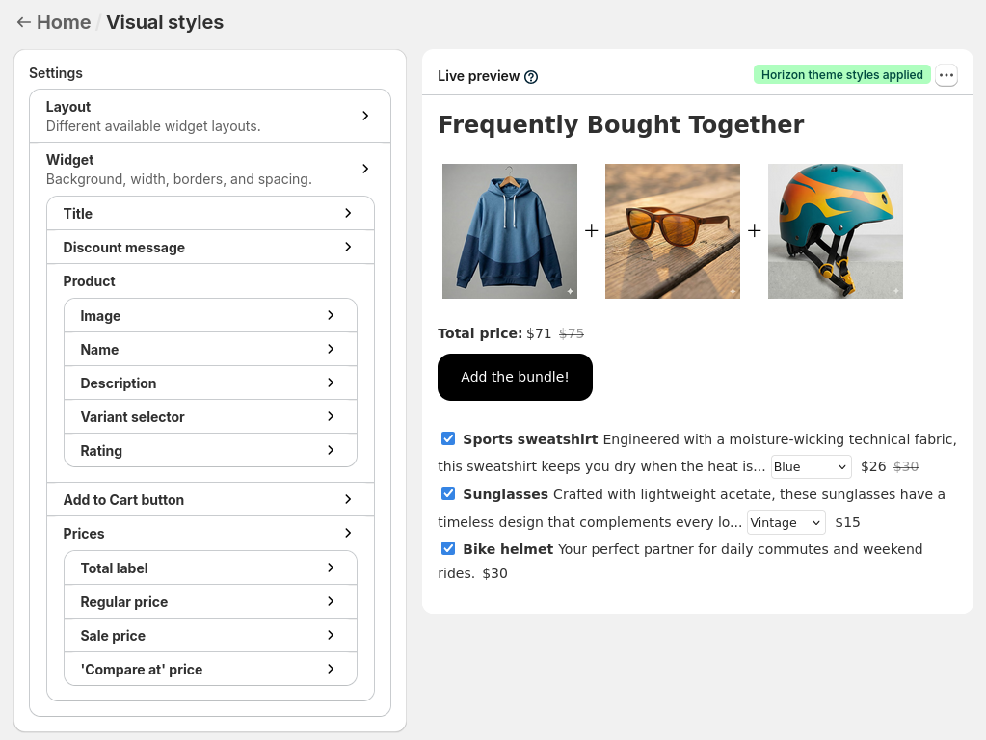Viewport: 986px width, 740px height.
Task: Expand the Prices settings section
Action: (210, 533)
